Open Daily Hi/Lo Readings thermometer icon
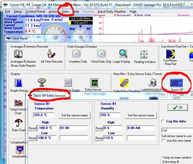 (x=124, y=83)
